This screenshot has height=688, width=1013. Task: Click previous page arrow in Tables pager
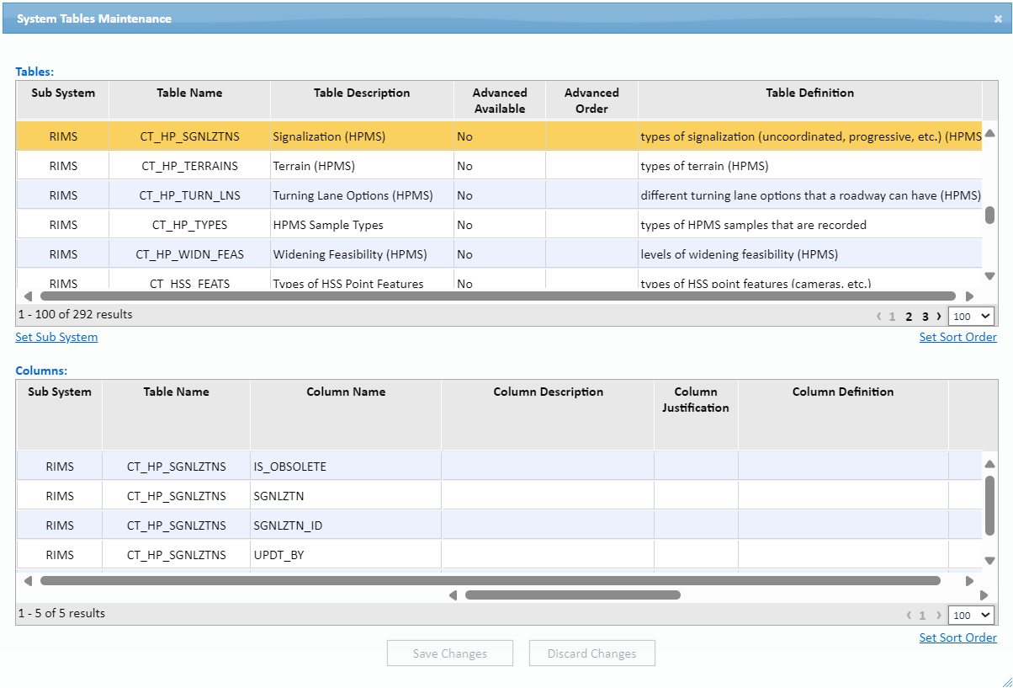click(x=879, y=317)
